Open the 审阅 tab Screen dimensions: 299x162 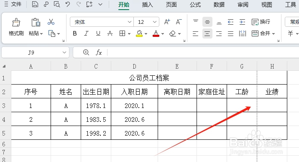click(243, 5)
